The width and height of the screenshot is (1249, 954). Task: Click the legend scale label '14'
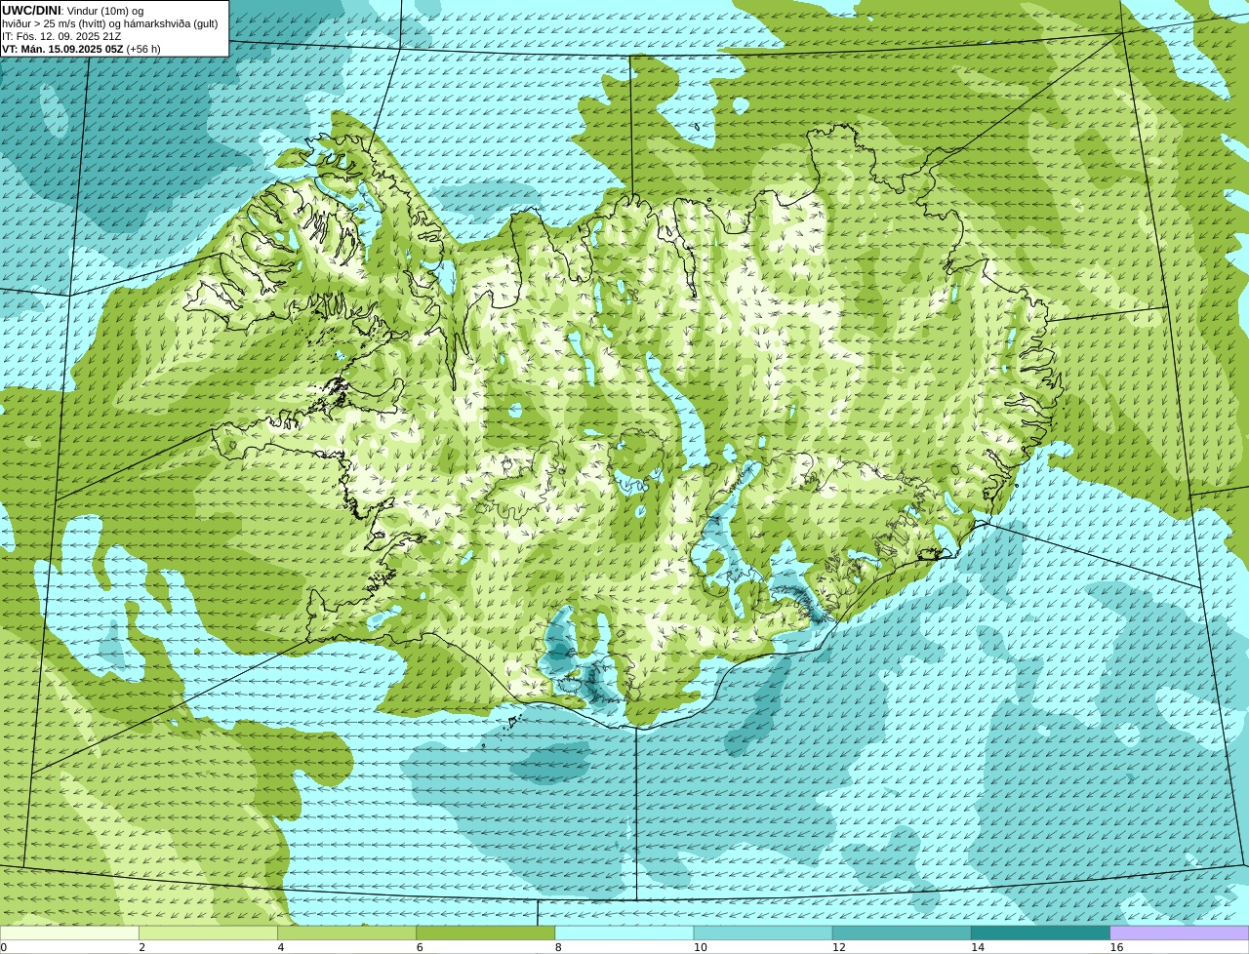978,947
